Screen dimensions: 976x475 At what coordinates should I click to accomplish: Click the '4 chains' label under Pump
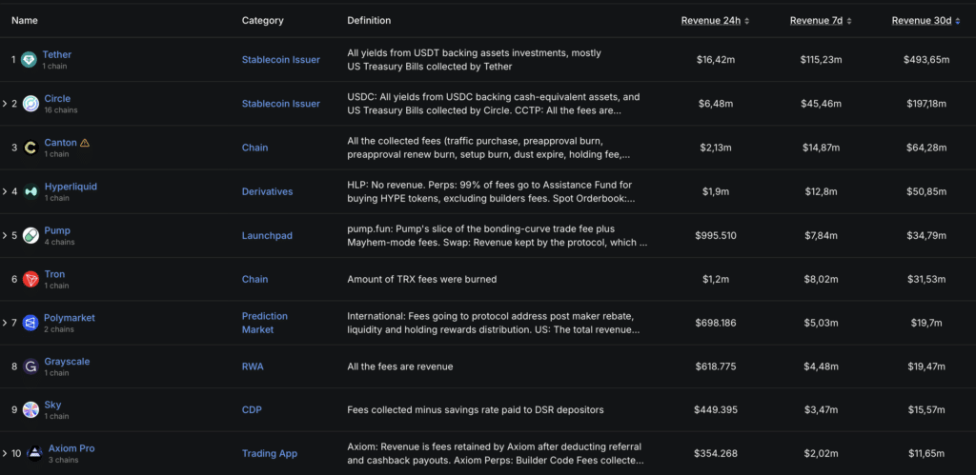(x=59, y=242)
